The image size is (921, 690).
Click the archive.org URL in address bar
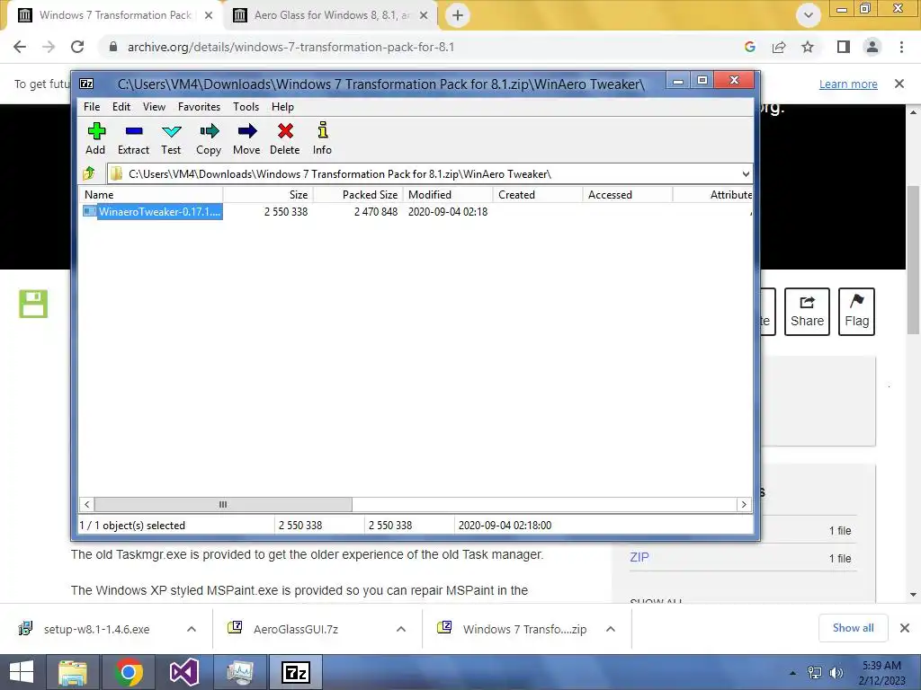[x=291, y=47]
